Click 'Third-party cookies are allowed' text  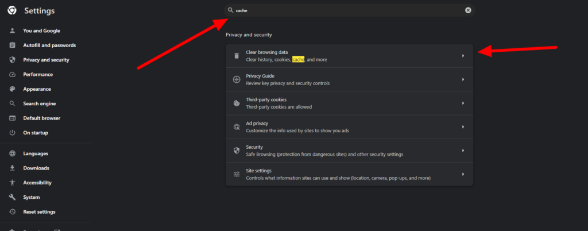pyautogui.click(x=278, y=107)
